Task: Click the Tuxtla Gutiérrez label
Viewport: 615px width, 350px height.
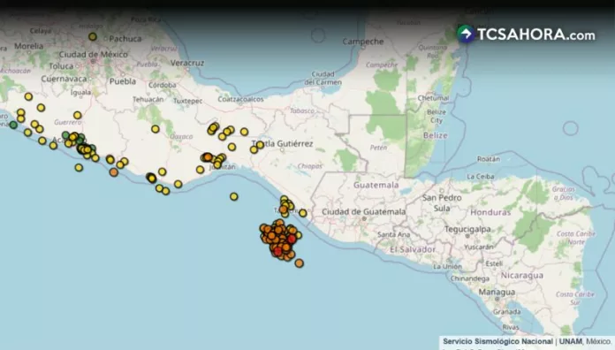Action: point(283,143)
